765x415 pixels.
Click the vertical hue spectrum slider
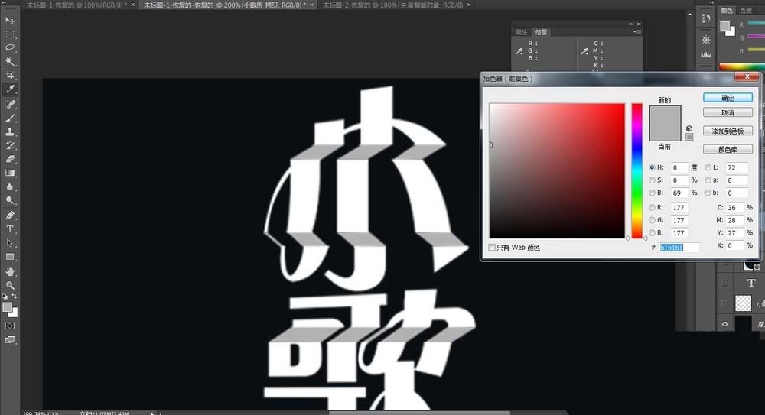click(636, 170)
